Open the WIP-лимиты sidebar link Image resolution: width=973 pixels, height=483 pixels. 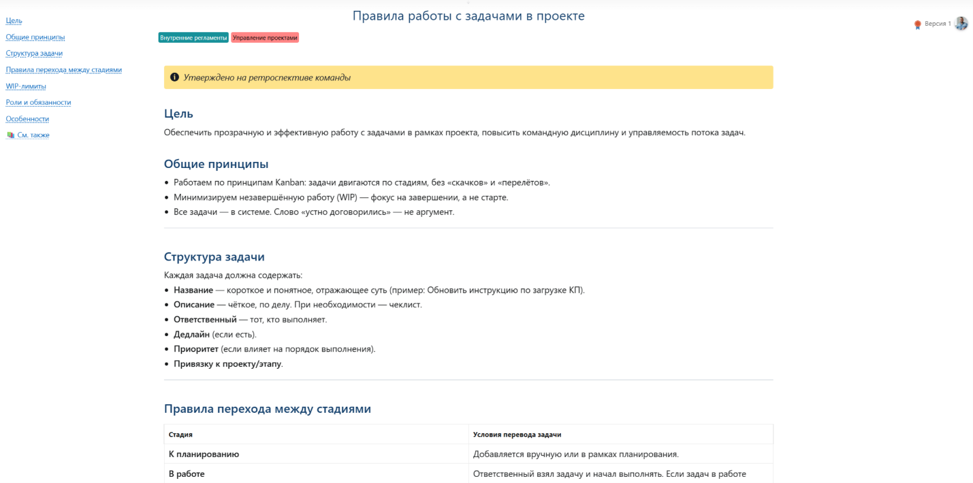point(25,86)
